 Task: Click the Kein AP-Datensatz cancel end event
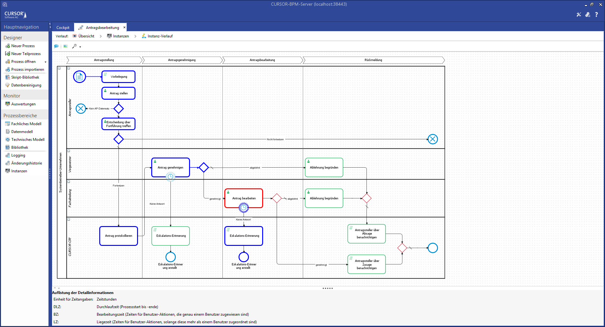pyautogui.click(x=81, y=108)
